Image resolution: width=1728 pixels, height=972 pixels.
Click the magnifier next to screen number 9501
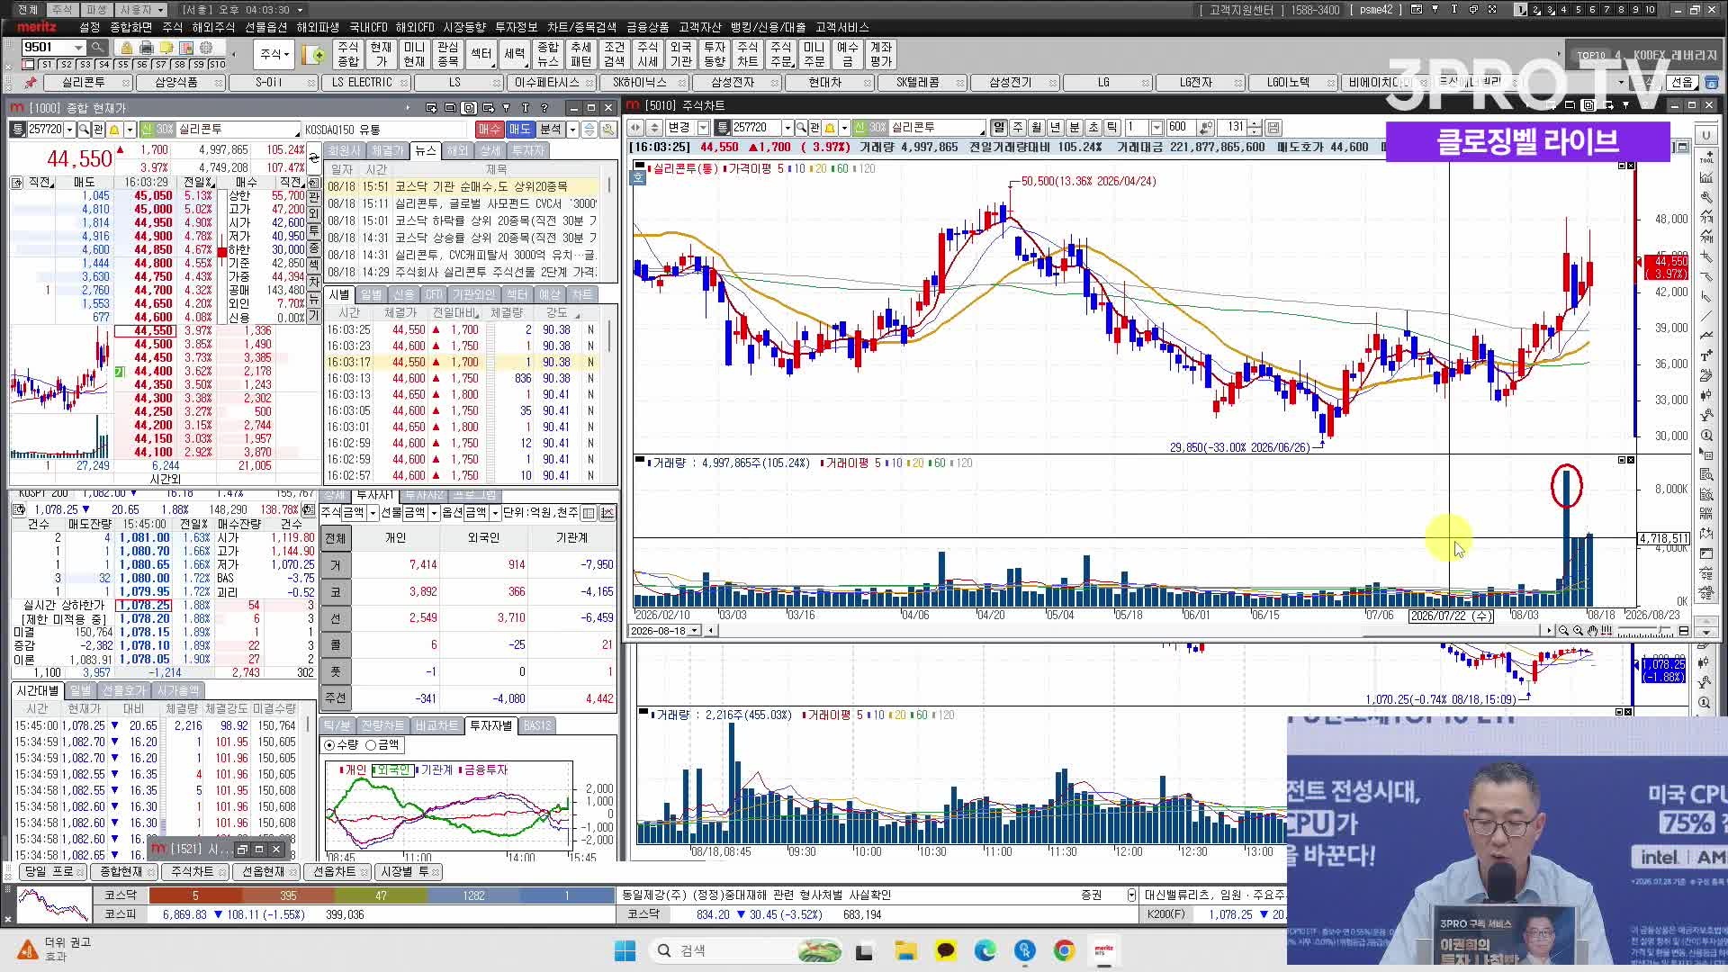97,48
